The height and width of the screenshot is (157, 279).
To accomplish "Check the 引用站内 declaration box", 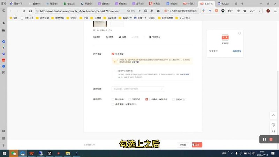I will click(130, 99).
